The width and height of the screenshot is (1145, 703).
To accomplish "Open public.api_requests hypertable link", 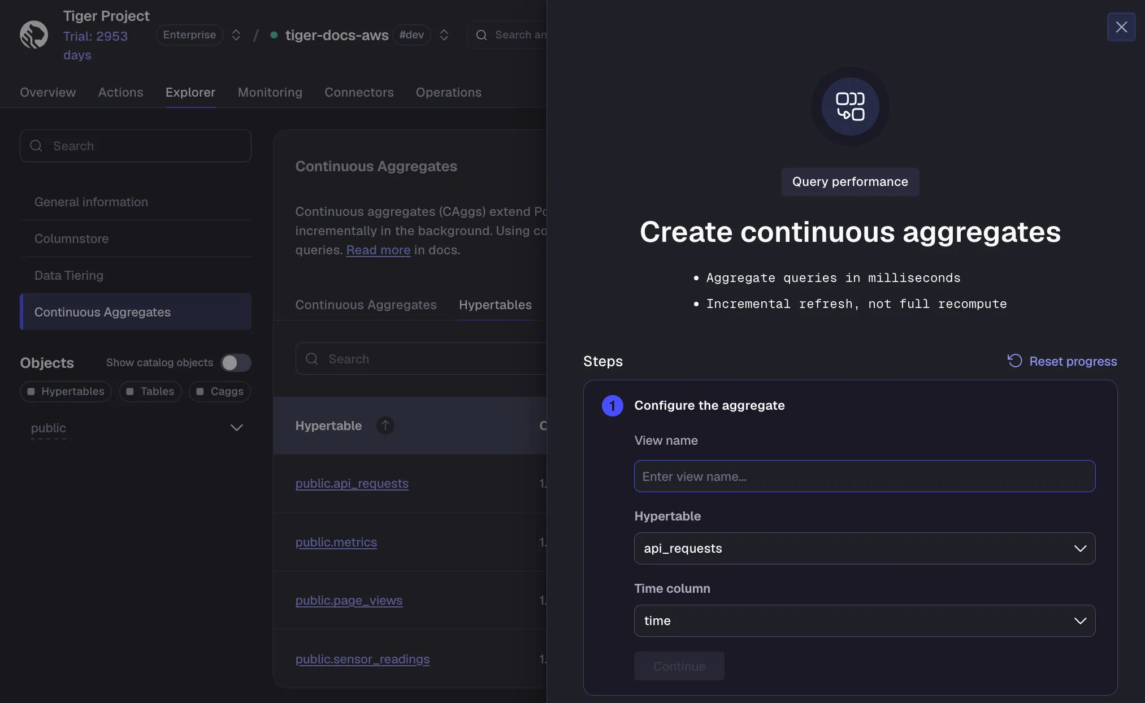I will coord(352,483).
